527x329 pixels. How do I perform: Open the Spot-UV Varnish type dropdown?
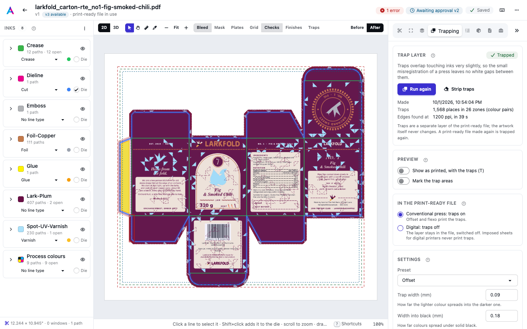tap(40, 240)
